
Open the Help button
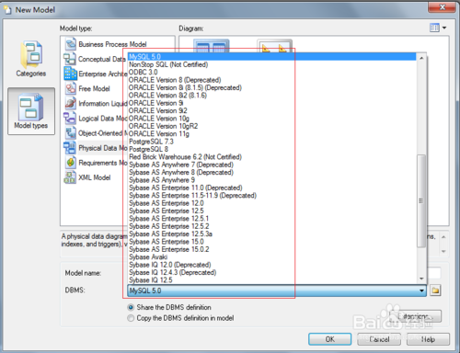click(x=428, y=339)
